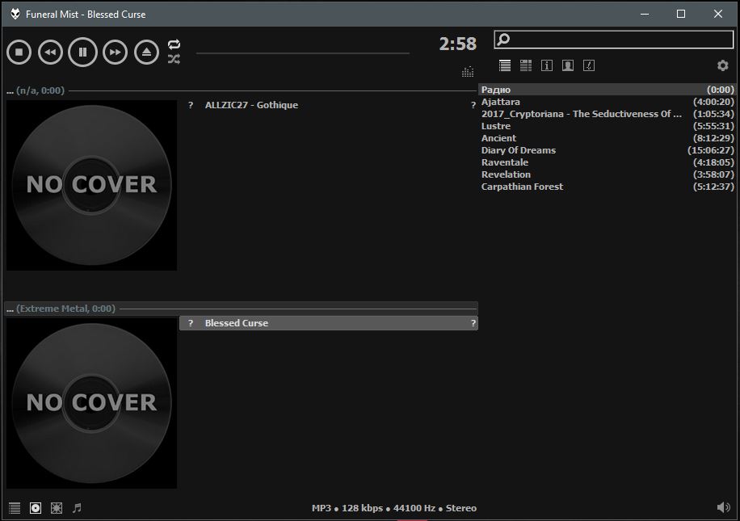Toggle mute with the speaker icon

point(723,507)
